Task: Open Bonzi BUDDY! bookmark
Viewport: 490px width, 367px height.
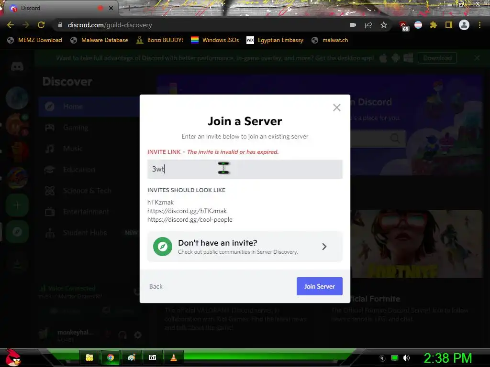Action: point(160,40)
